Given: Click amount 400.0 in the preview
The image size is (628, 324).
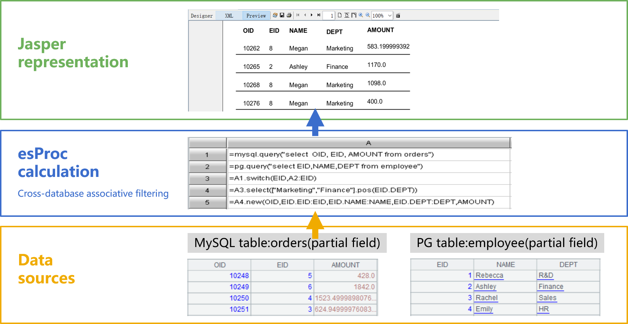Looking at the screenshot, I should click(x=374, y=101).
